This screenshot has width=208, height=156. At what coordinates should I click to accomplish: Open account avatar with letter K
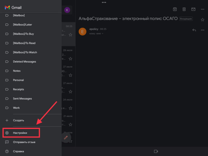[67, 10]
